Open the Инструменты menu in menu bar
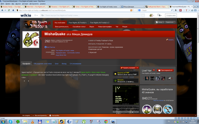The height and width of the screenshot is (124, 199). pos(34,4)
